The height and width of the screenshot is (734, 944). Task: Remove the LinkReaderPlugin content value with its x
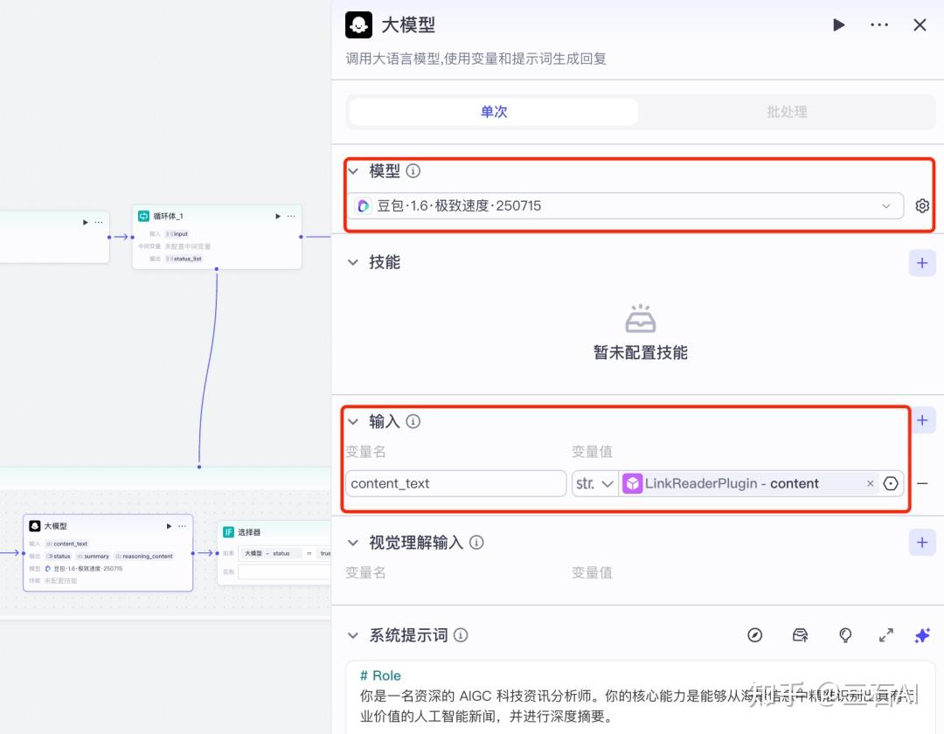click(870, 483)
